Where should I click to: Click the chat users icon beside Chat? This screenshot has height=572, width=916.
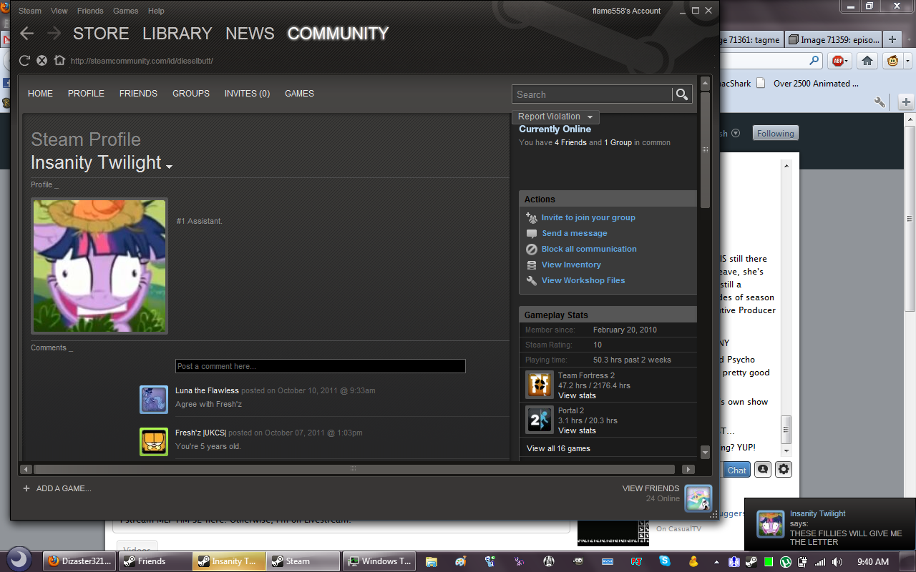pos(762,470)
